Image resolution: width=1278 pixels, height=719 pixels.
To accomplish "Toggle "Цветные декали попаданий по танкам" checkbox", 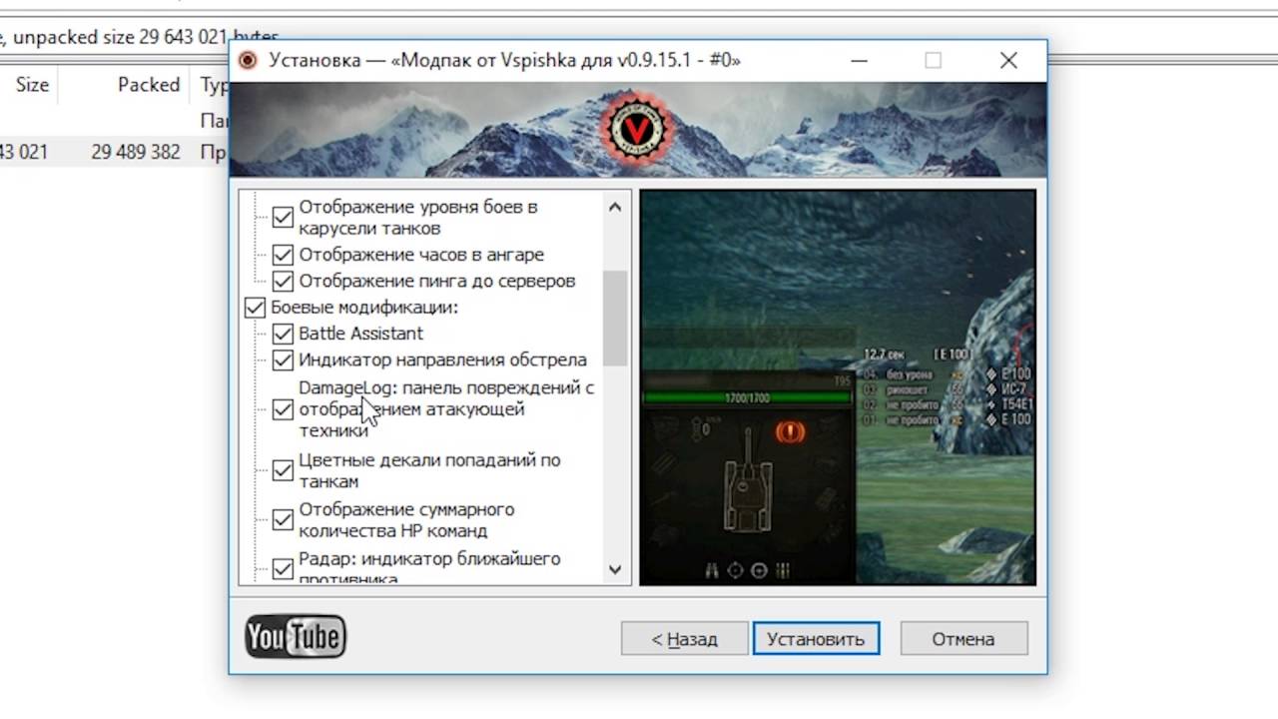I will point(283,470).
